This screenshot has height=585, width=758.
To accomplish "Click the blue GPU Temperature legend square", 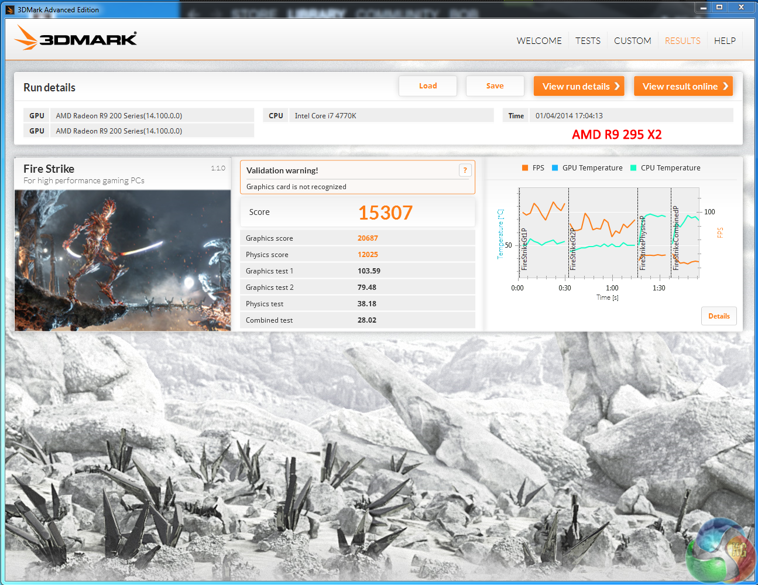I will (x=555, y=168).
